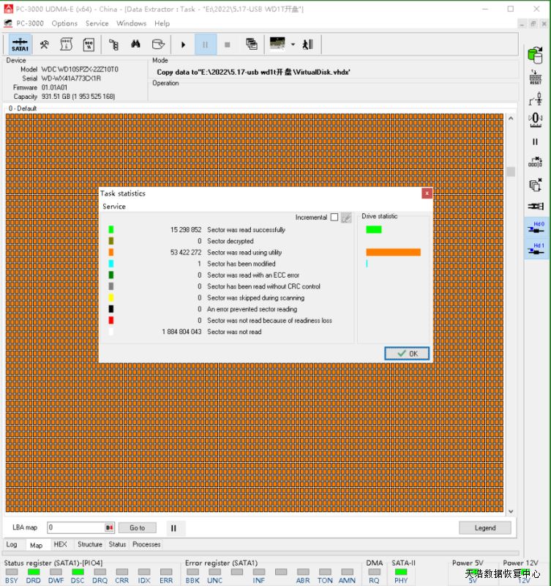Click the SATA1 port icon in toolbar
This screenshot has height=586, width=551.
coord(20,44)
